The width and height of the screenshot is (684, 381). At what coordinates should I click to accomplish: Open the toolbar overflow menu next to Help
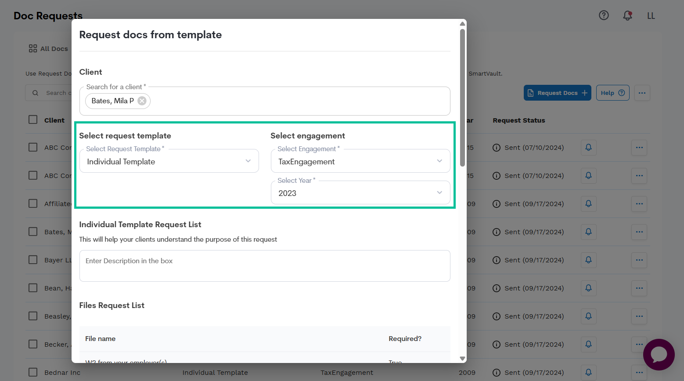642,93
